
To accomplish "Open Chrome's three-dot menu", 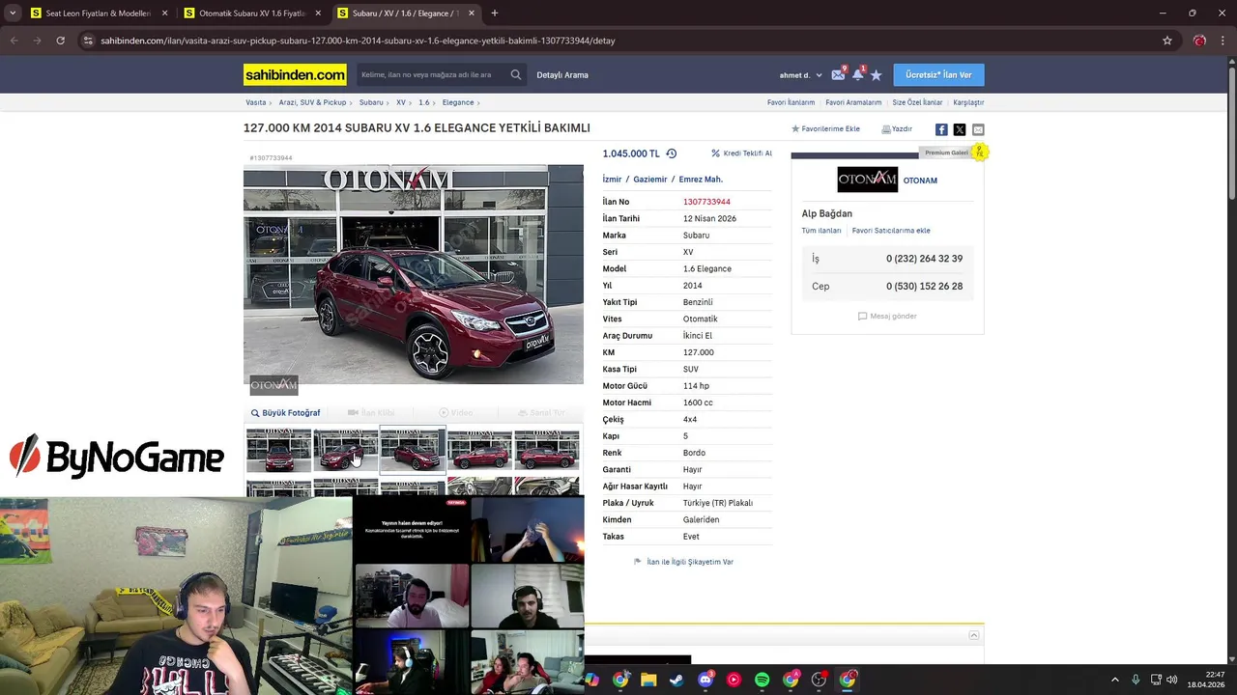I will (1223, 41).
